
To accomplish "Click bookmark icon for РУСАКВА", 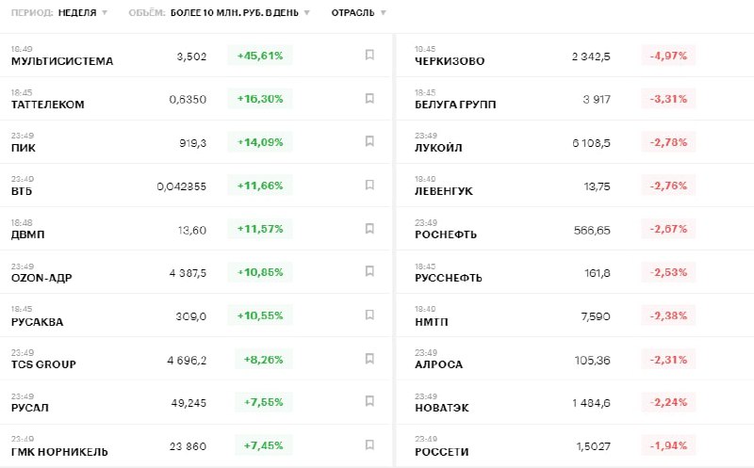I will (369, 315).
